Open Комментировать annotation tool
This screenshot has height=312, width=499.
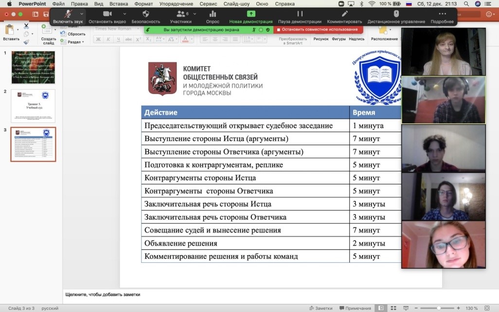click(344, 17)
